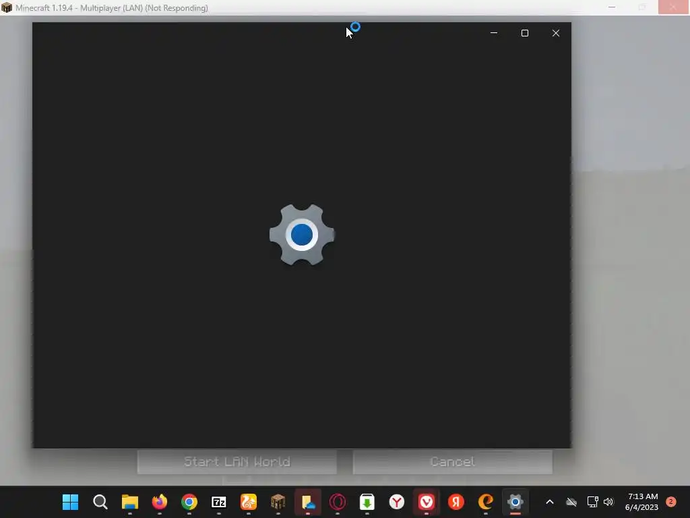Switch to Settings gear taskbar icon

coord(515,502)
